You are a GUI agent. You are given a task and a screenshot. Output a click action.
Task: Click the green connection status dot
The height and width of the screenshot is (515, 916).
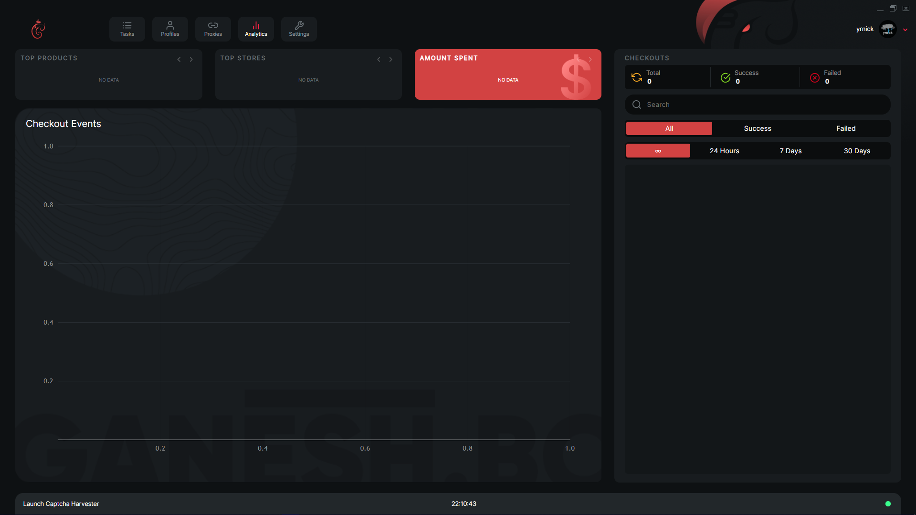coord(888,504)
